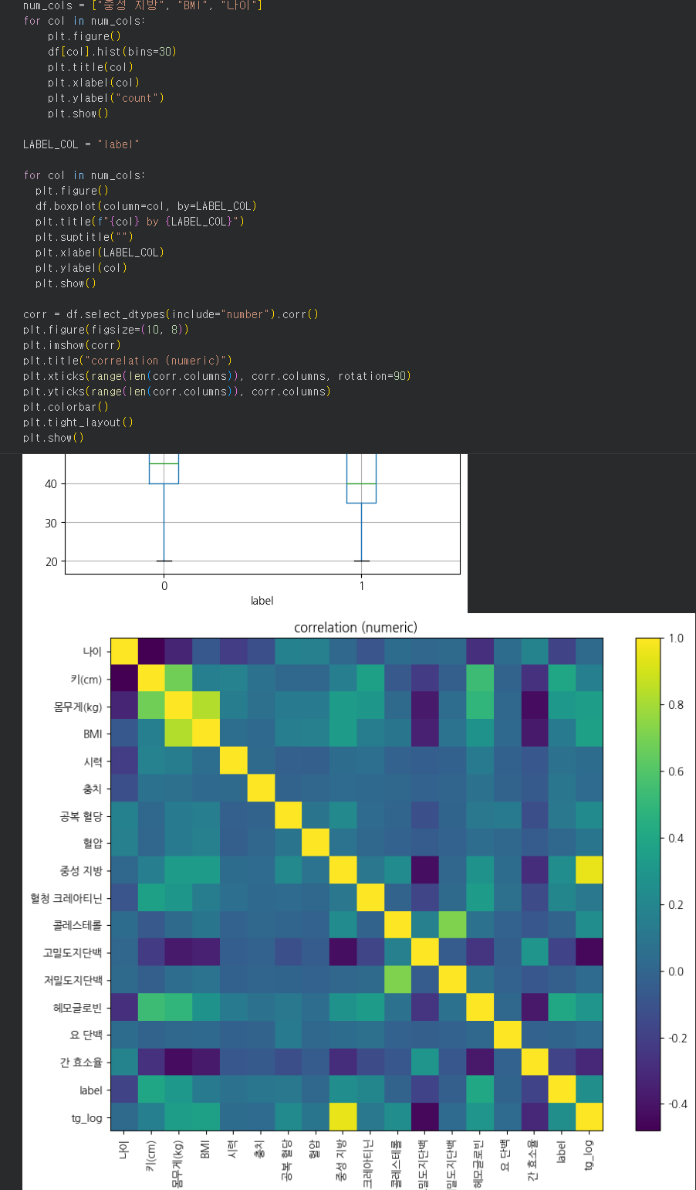Click the y-axis label '저밀도지단백' on heatmap
The image size is (696, 1190).
[x=73, y=981]
